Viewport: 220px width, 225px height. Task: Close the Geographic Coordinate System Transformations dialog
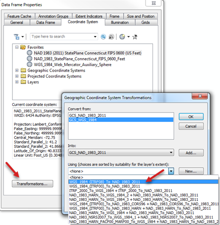point(200,96)
